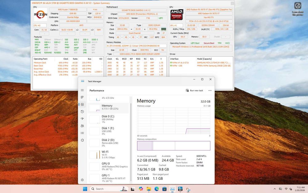Select CPU entry showing 4.55 GHz
This screenshot has height=193, width=308.
[108, 99]
